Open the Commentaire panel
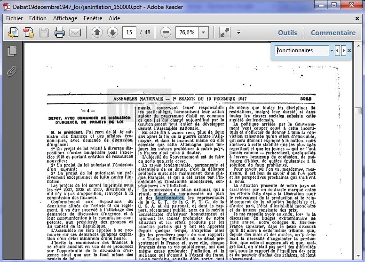This screenshot has height=262, width=365. (x=333, y=32)
